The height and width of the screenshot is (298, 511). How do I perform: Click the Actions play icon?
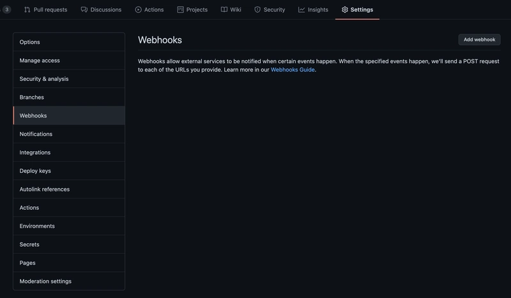tap(138, 10)
